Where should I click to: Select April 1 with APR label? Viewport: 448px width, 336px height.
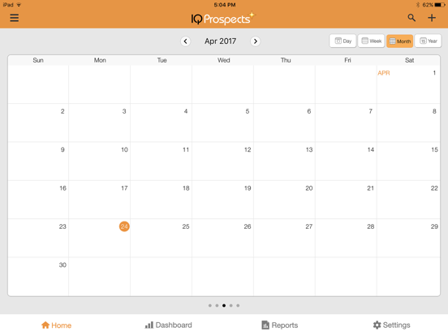pyautogui.click(x=408, y=84)
